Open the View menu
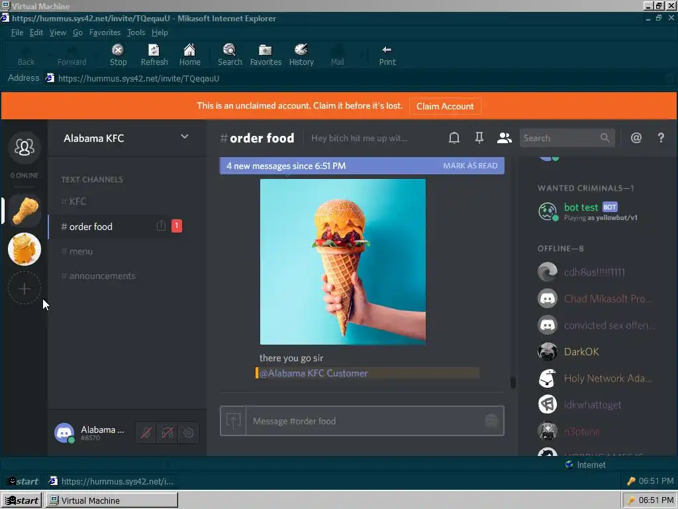This screenshot has height=509, width=678. (x=58, y=32)
